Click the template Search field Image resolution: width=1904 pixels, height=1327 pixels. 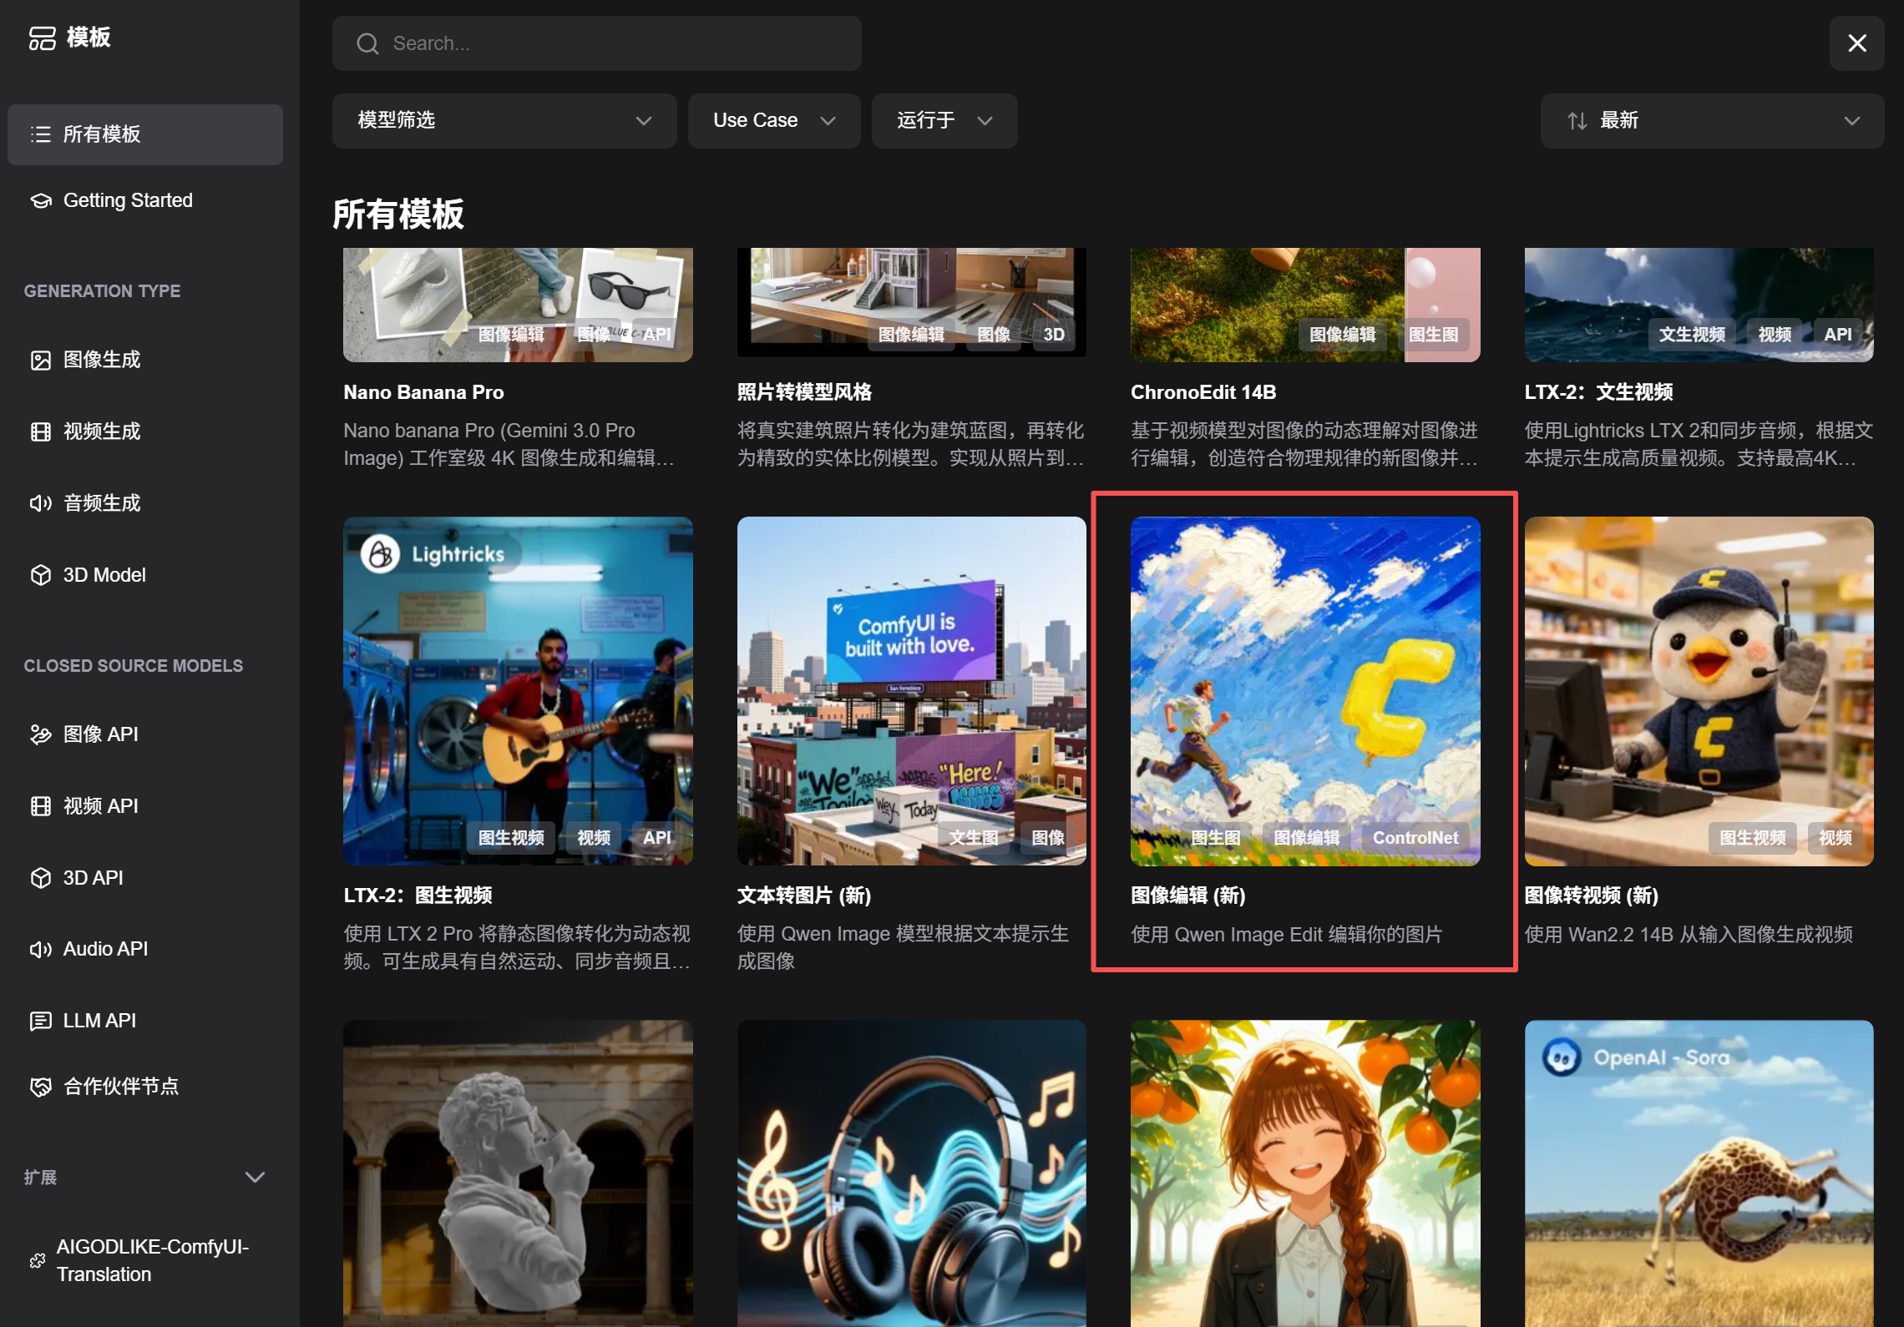point(596,43)
